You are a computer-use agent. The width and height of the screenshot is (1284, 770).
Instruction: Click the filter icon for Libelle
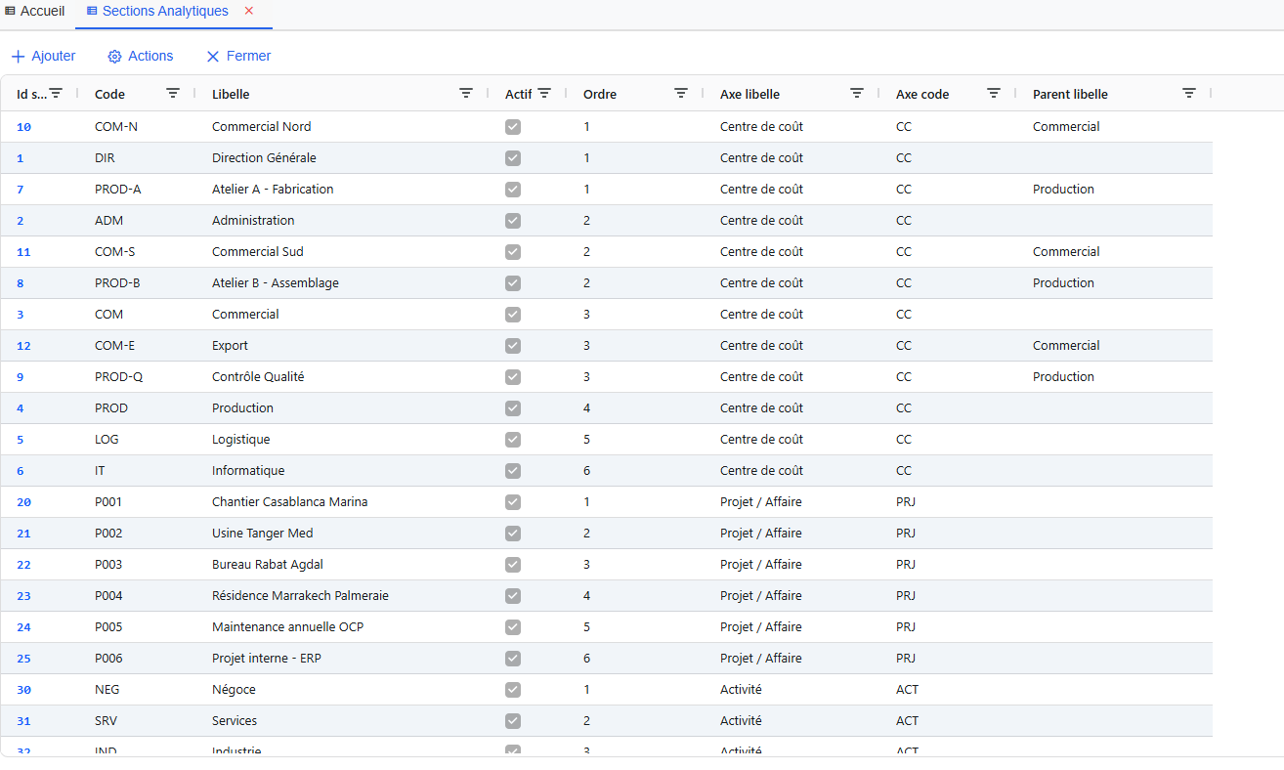click(x=466, y=93)
